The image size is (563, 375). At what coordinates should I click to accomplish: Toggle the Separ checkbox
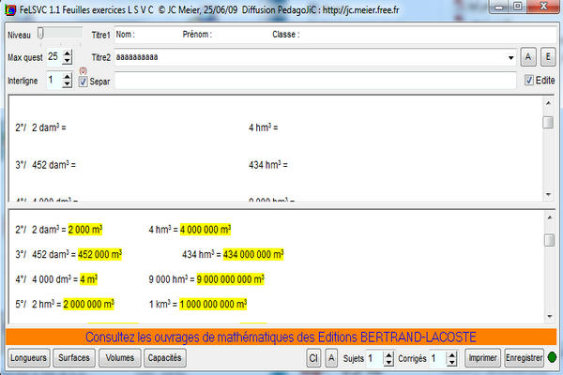point(84,82)
